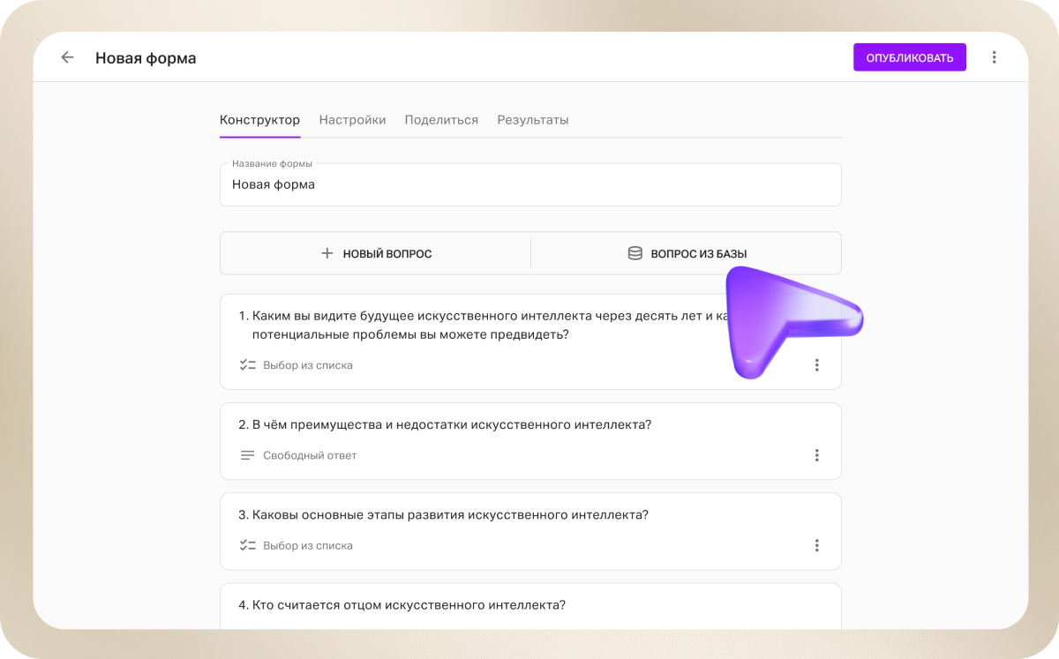Select question 1 about the future of AI

pyautogui.click(x=477, y=326)
